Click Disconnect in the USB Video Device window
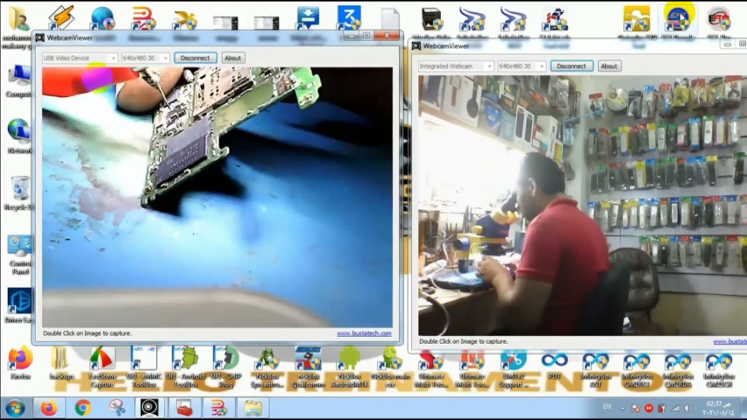 click(x=195, y=58)
